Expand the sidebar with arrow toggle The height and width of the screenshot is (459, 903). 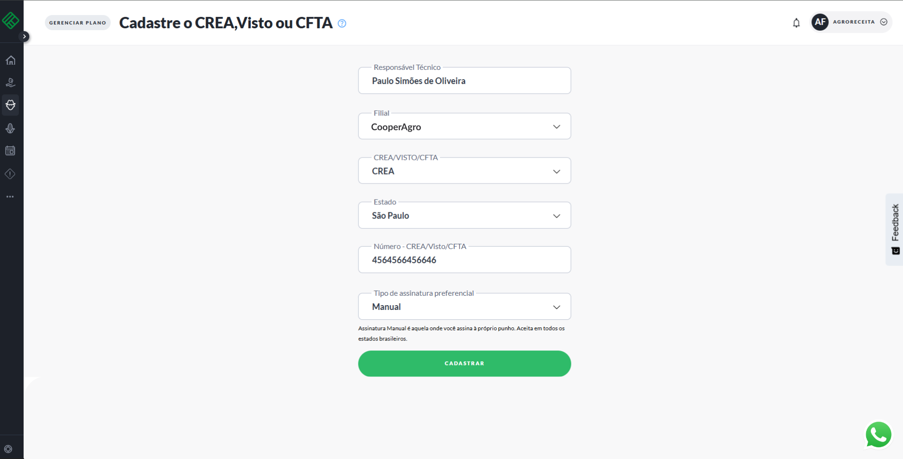pyautogui.click(x=25, y=36)
